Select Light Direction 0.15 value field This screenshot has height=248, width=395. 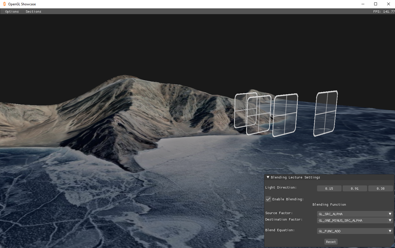coord(329,189)
